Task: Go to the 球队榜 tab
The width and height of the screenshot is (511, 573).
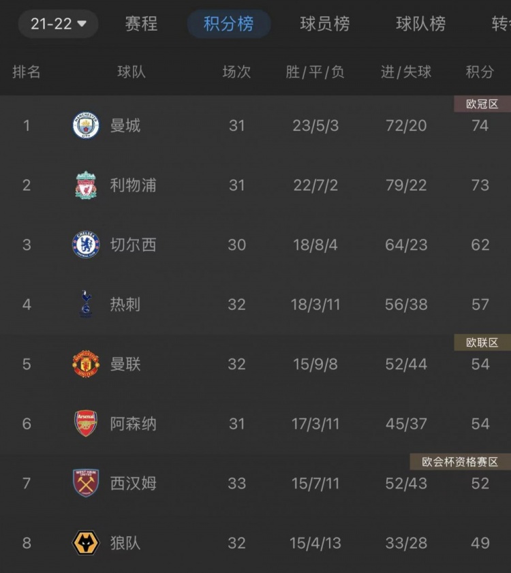Action: click(x=420, y=24)
